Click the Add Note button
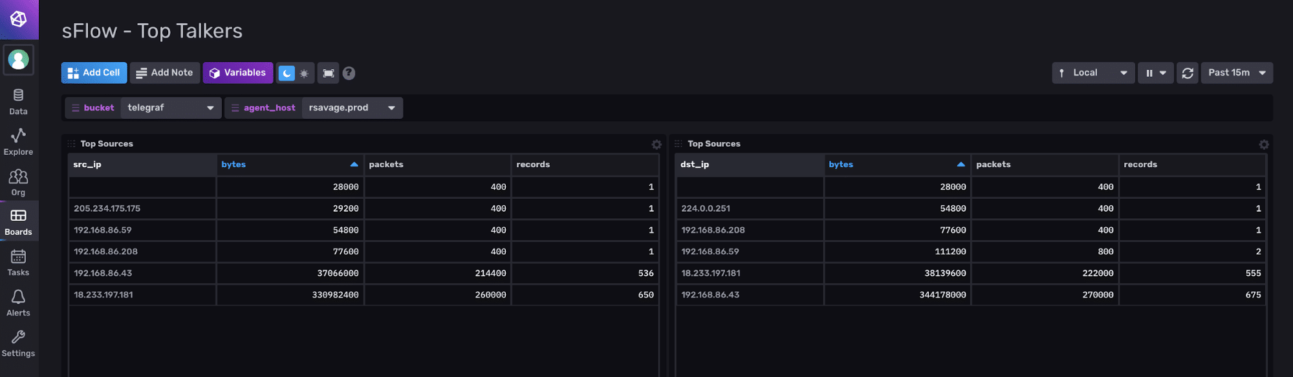This screenshot has width=1293, height=377. point(165,73)
